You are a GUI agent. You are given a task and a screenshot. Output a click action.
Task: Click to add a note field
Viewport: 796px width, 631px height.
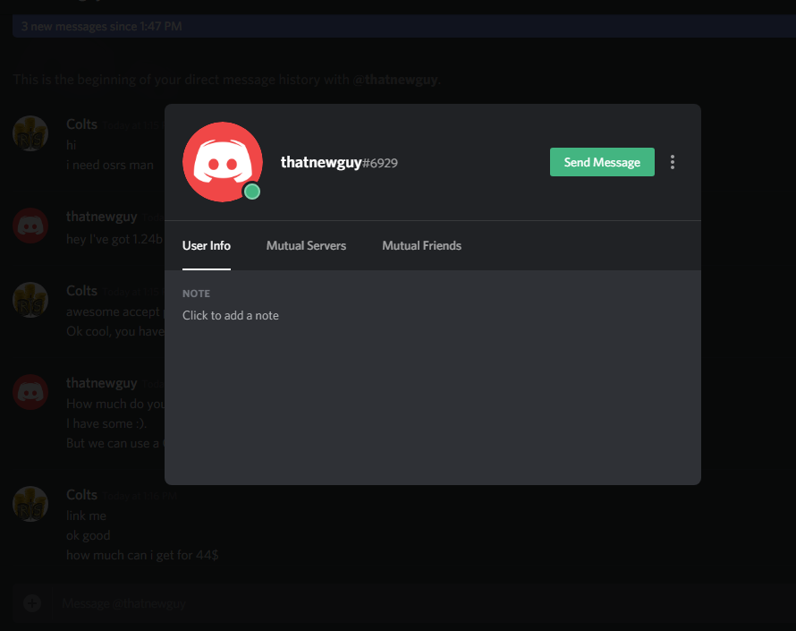(x=231, y=315)
